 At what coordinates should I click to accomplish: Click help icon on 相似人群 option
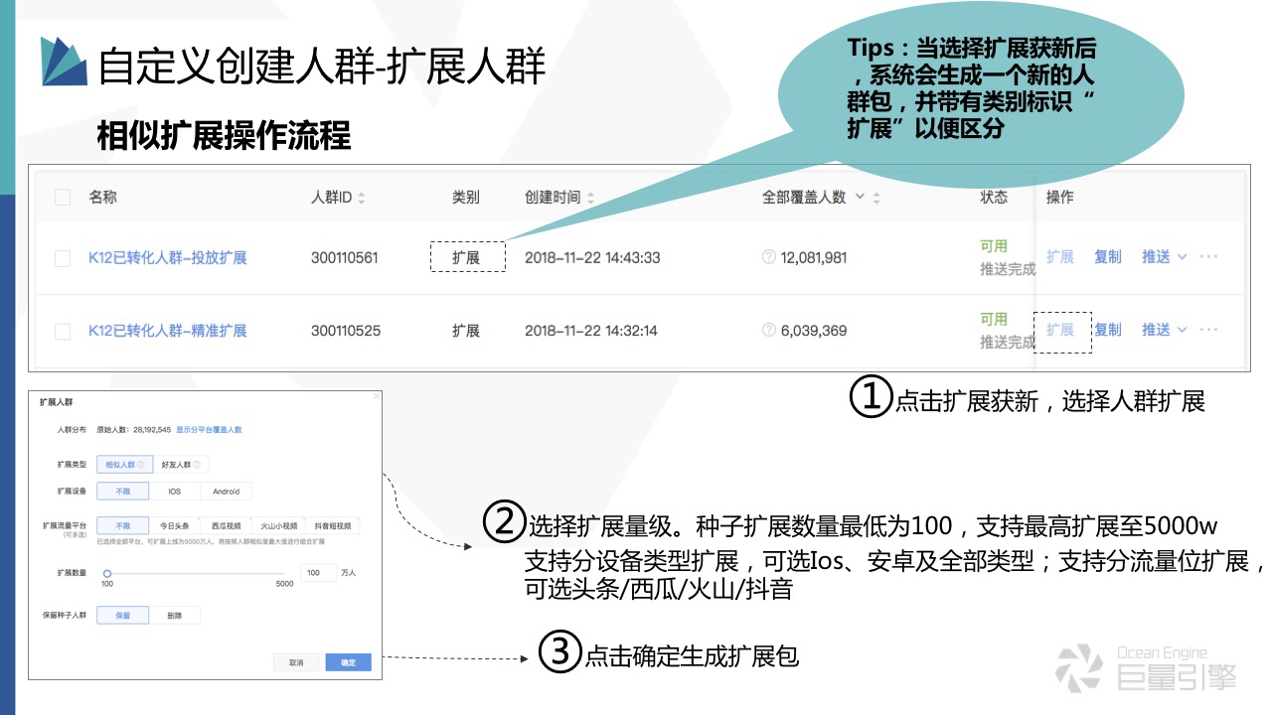(140, 464)
